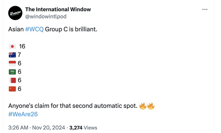The width and height of the screenshot is (221, 133).
Task: Select the Bahrain flag emoji
Action: (x=12, y=80)
